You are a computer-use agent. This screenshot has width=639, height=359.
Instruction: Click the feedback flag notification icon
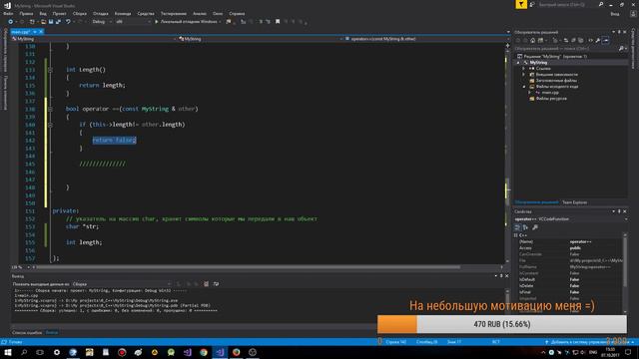(x=521, y=4)
